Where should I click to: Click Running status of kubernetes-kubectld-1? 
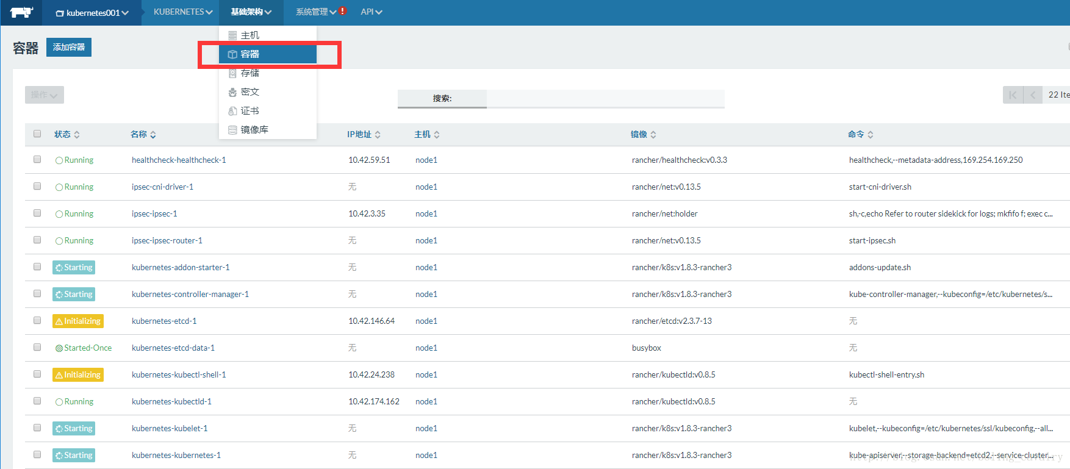[x=74, y=401]
